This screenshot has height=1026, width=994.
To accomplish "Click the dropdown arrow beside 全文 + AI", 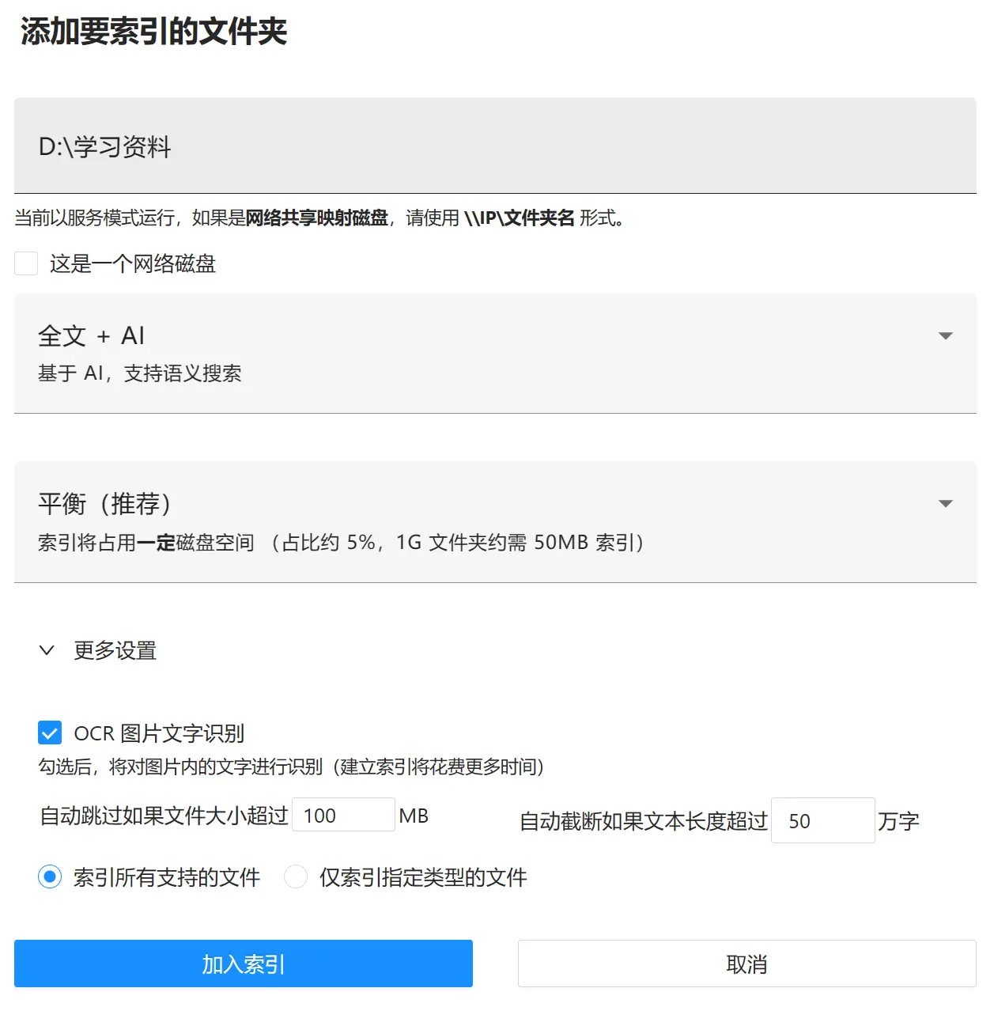I will 945,336.
